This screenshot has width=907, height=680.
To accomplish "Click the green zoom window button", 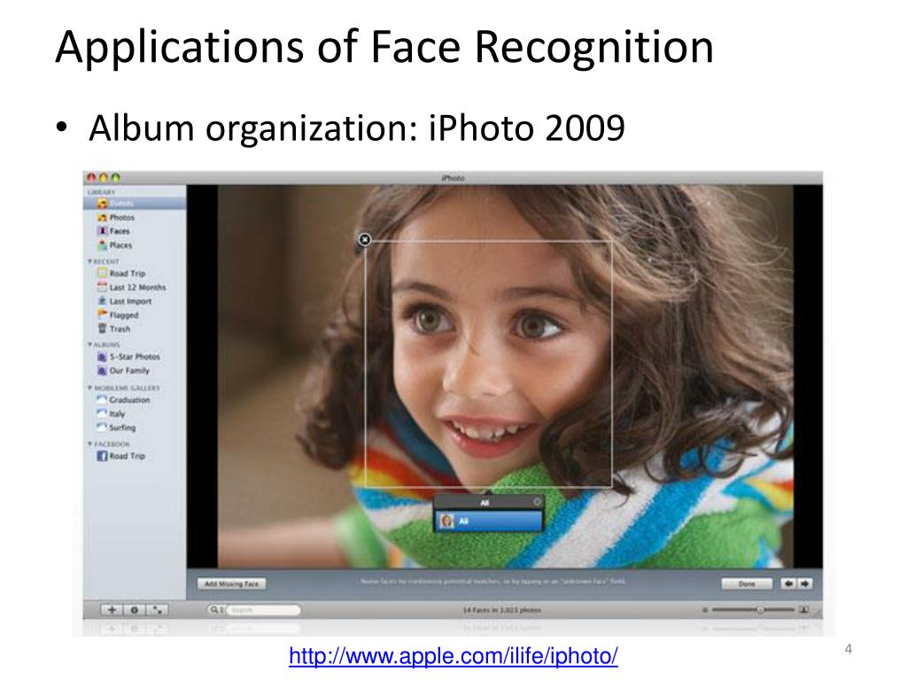I will [116, 177].
